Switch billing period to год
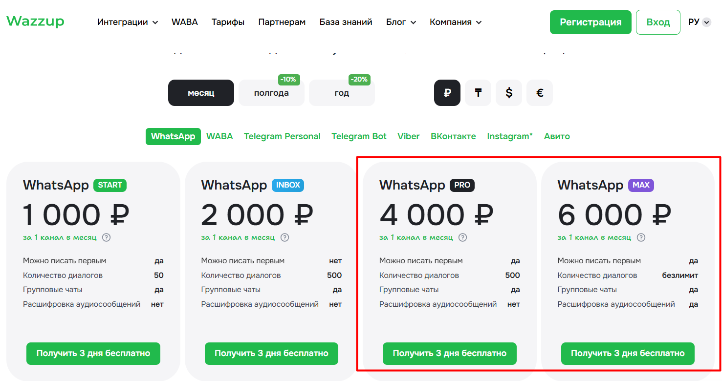The width and height of the screenshot is (722, 381). (x=342, y=93)
